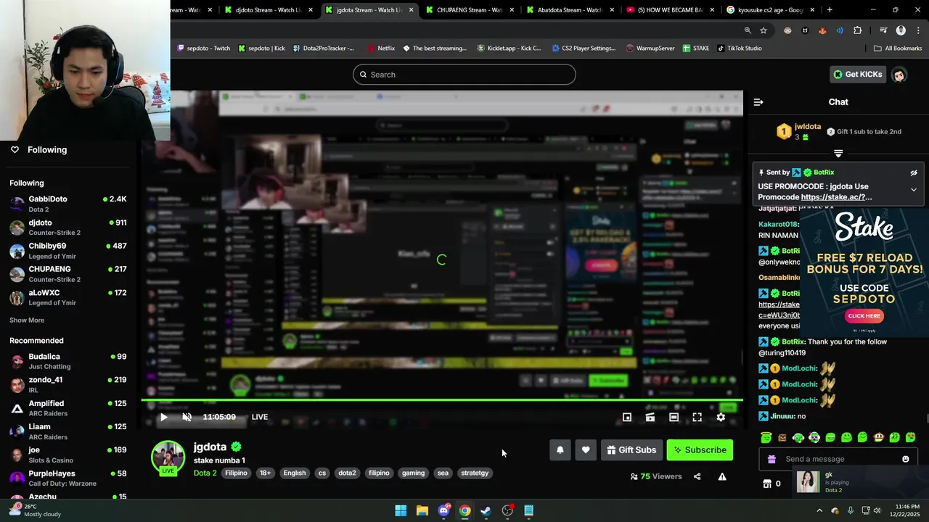Screen dimensions: 929x522
Task: Collapse the chat panel with arrow icon
Action: tap(758, 102)
